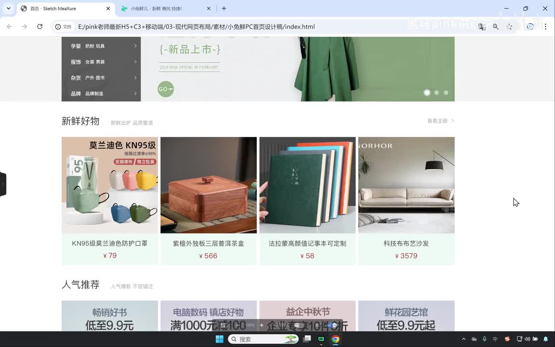Open the 品牌 category link
Screen dimensions: 555x347
76,93
